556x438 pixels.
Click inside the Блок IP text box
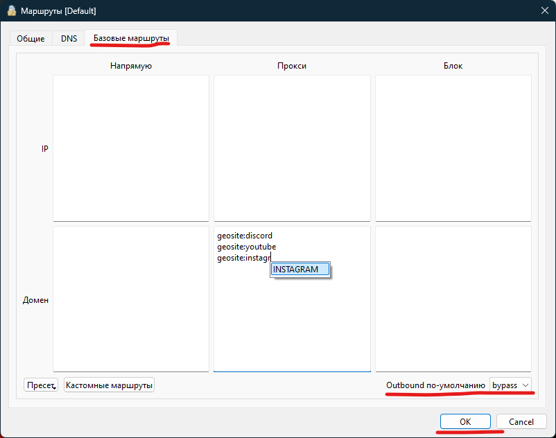coord(453,148)
